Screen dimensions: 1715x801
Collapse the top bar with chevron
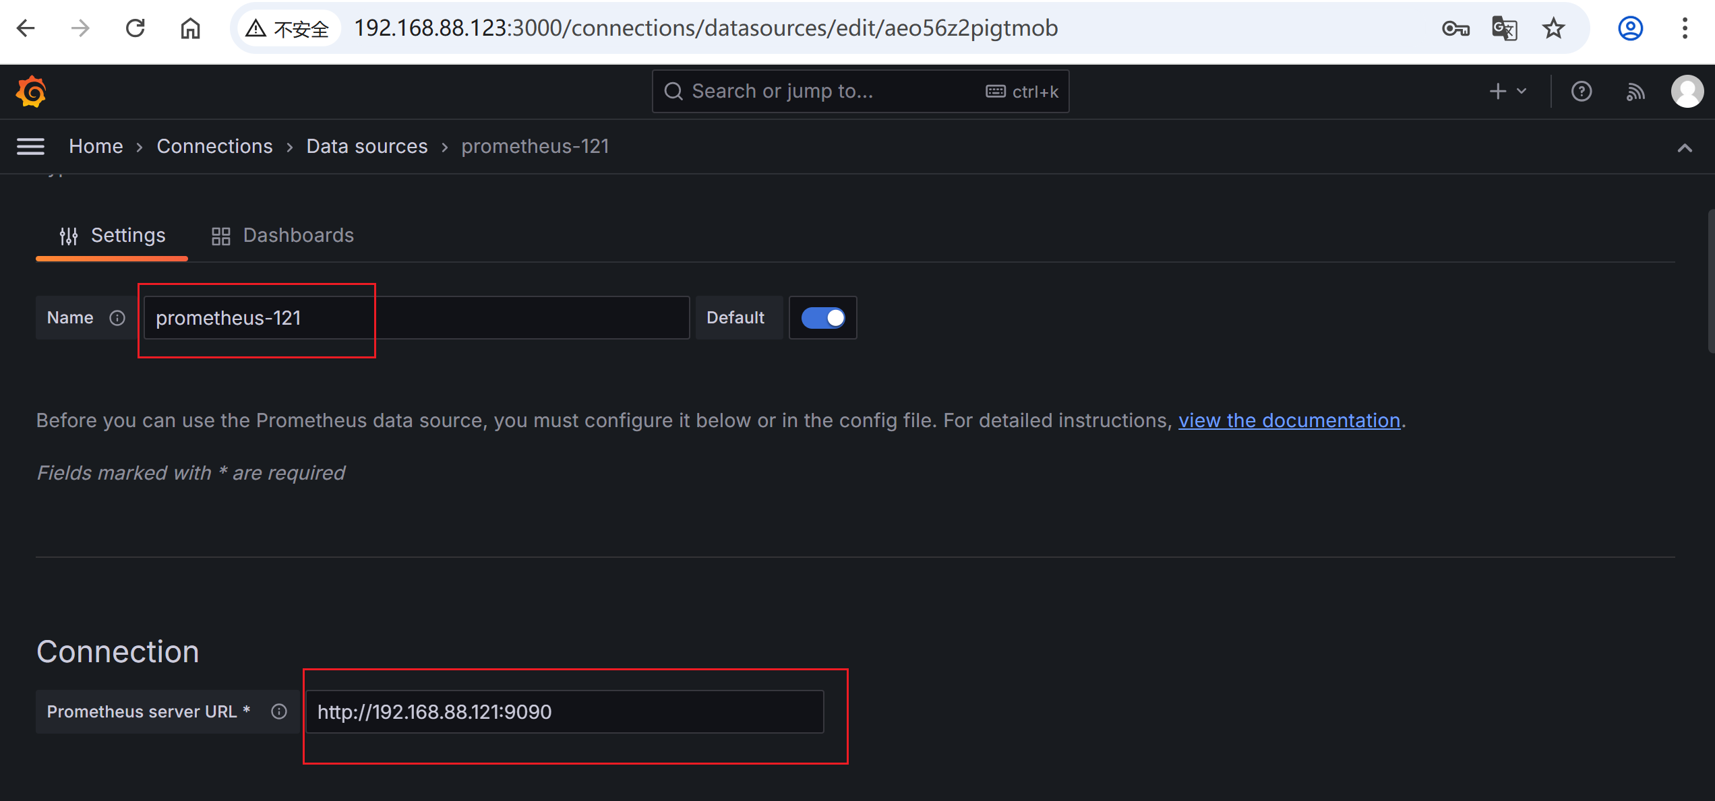pyautogui.click(x=1685, y=148)
